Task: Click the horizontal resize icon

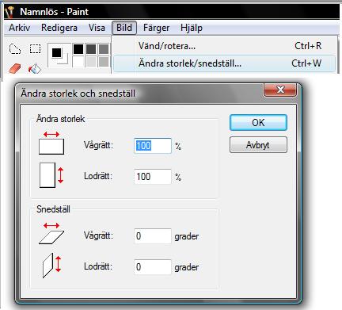Action: 51,143
